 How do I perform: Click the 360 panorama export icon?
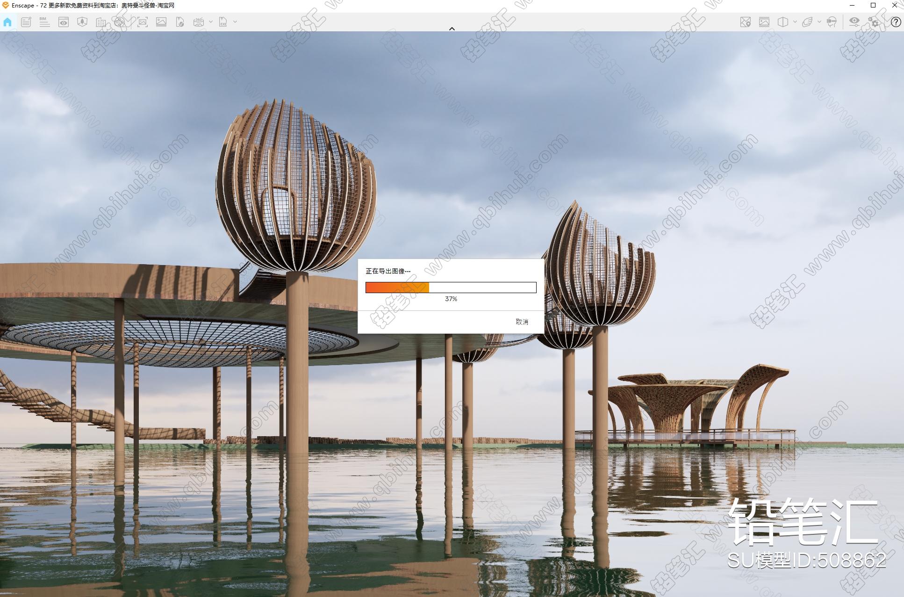click(199, 22)
